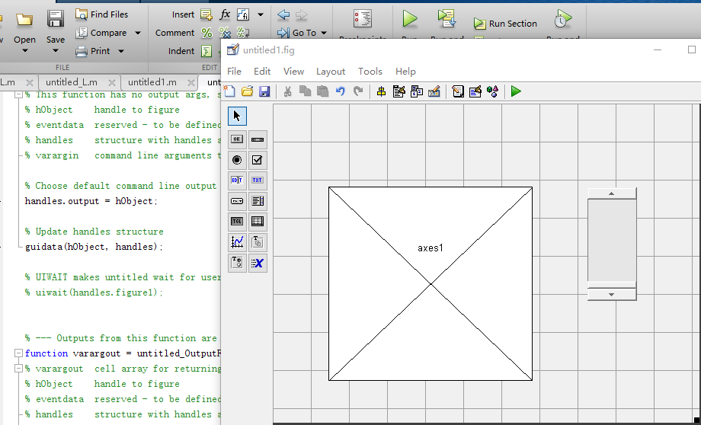
Task: Open the Toolbar Editor
Action: tap(434, 91)
